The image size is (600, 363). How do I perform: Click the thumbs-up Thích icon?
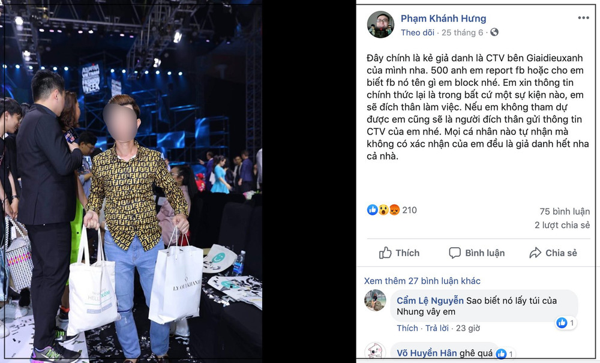385,253
